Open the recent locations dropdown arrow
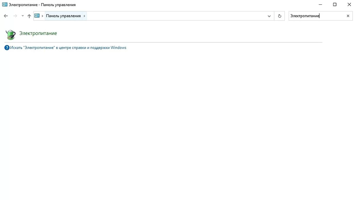The height and width of the screenshot is (200, 356). tap(23, 16)
